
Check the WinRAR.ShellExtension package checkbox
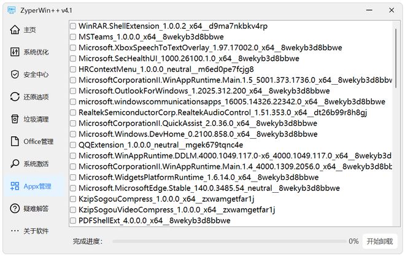[x=73, y=26]
